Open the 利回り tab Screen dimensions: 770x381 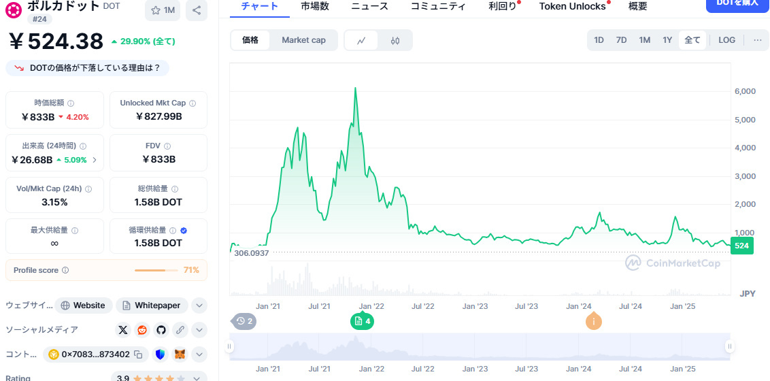pyautogui.click(x=503, y=6)
